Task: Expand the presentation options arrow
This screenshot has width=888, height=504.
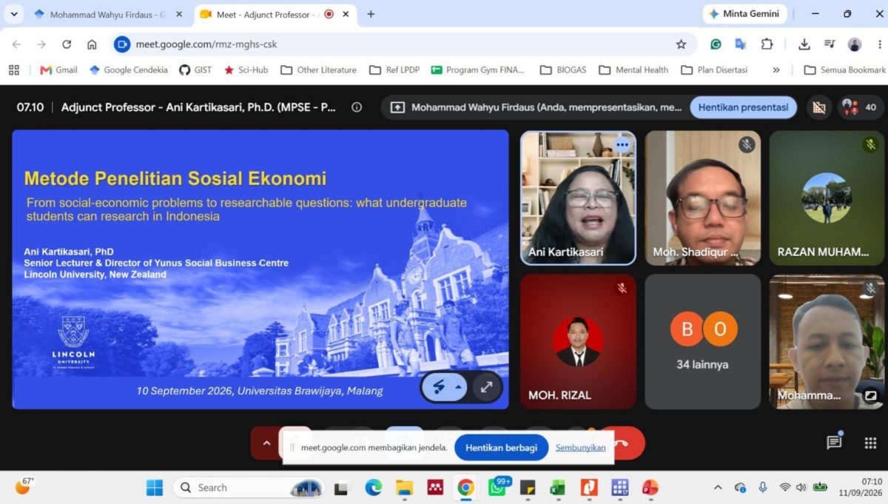Action: [458, 387]
